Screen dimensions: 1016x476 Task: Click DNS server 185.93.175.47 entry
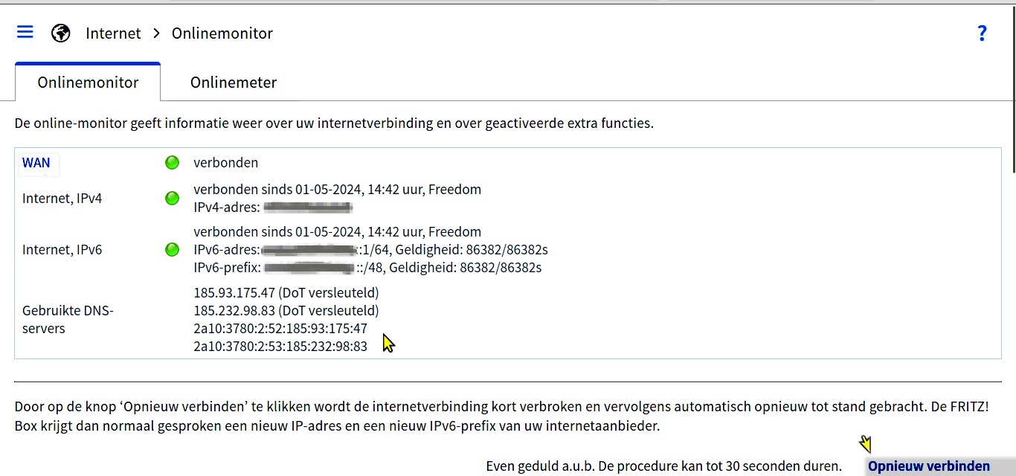pos(286,292)
